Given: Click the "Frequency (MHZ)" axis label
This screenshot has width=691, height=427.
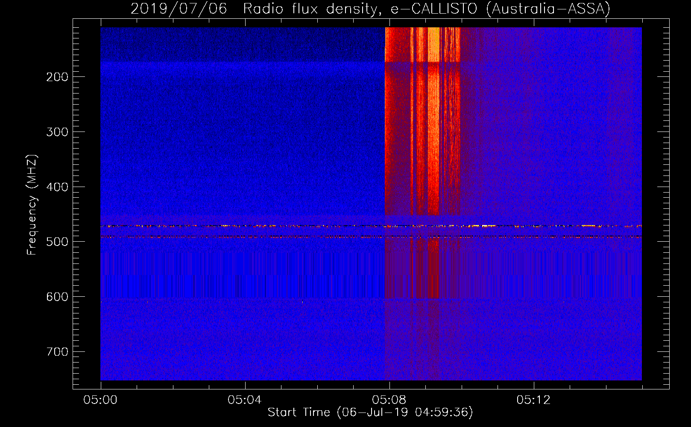Looking at the screenshot, I should 32,205.
